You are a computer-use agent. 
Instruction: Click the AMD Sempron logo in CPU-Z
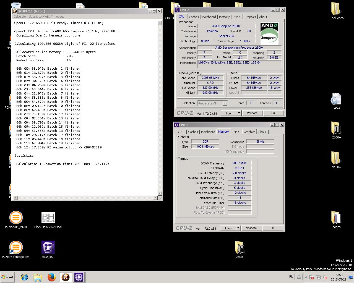[269, 33]
